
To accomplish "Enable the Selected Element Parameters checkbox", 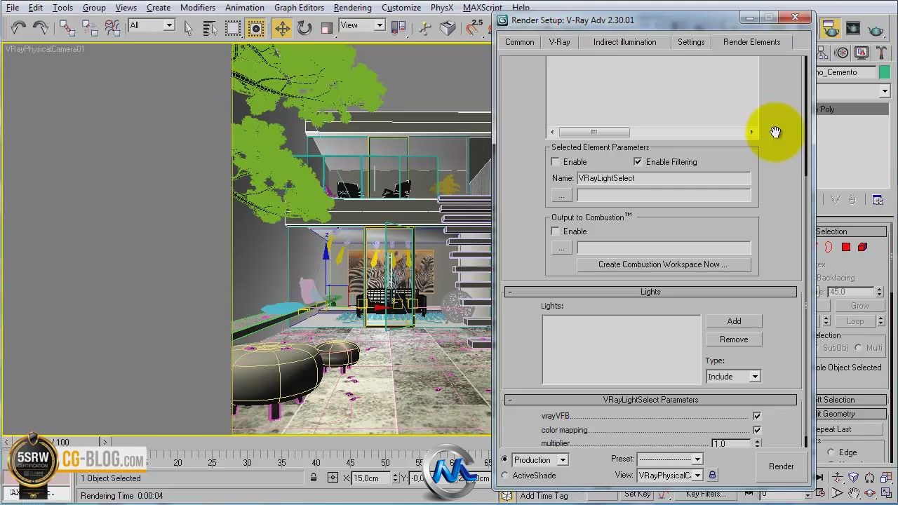I will pyautogui.click(x=556, y=162).
